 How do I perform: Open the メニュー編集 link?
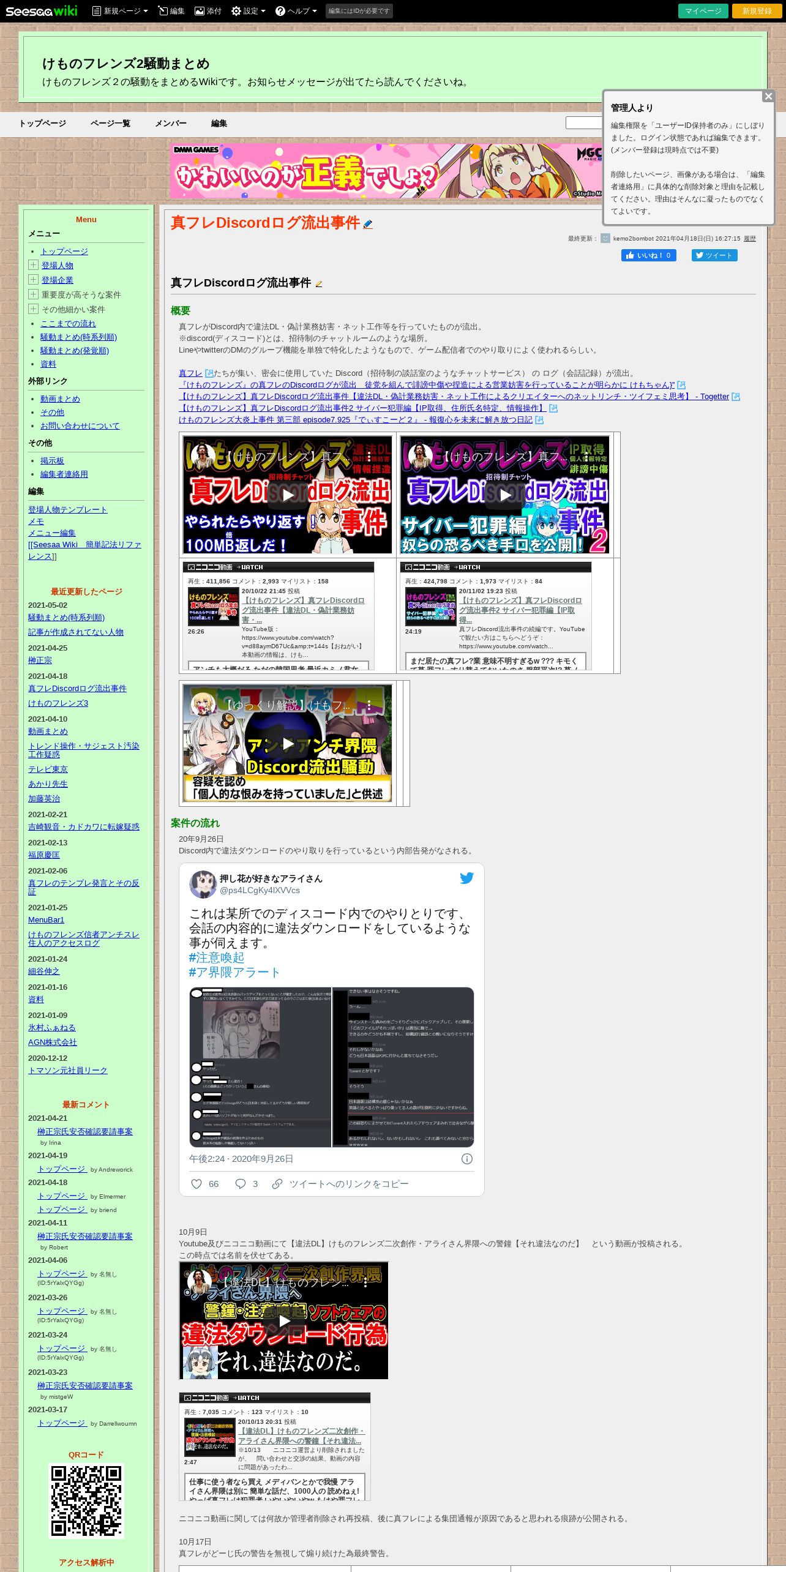point(52,533)
